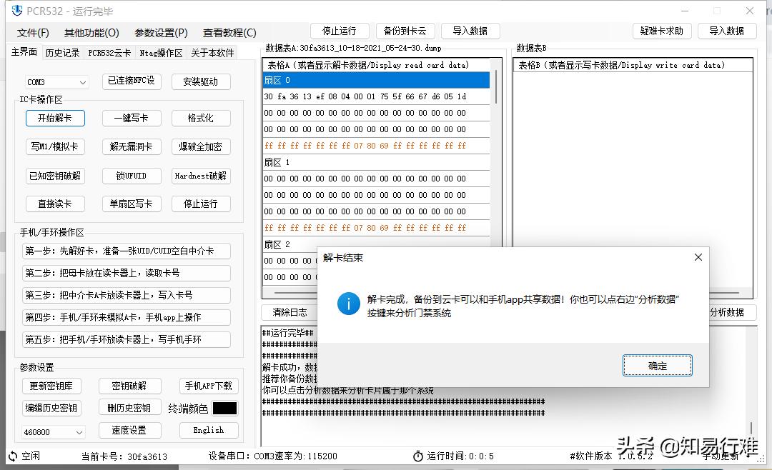Click the 开始解卡 button
The image size is (772, 470).
(55, 118)
